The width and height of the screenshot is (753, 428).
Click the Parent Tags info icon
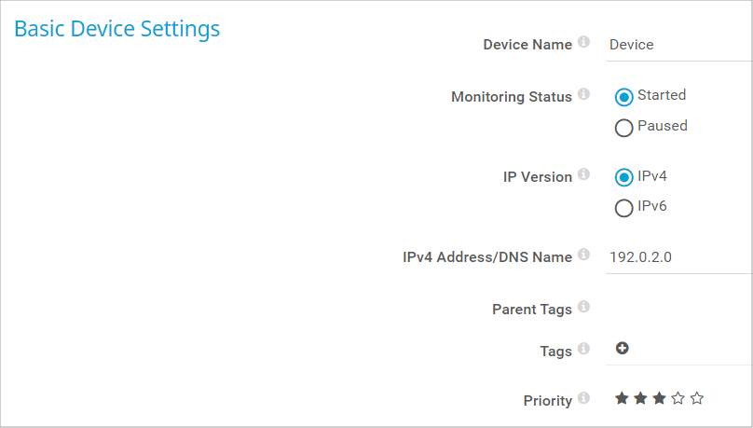pos(583,307)
